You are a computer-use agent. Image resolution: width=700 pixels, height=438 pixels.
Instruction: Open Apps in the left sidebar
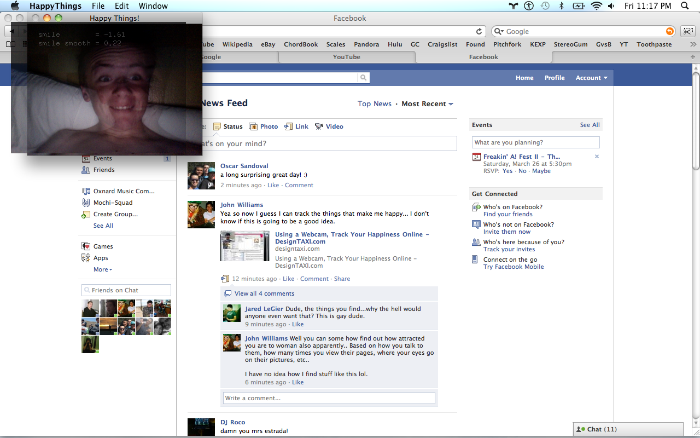tap(101, 258)
